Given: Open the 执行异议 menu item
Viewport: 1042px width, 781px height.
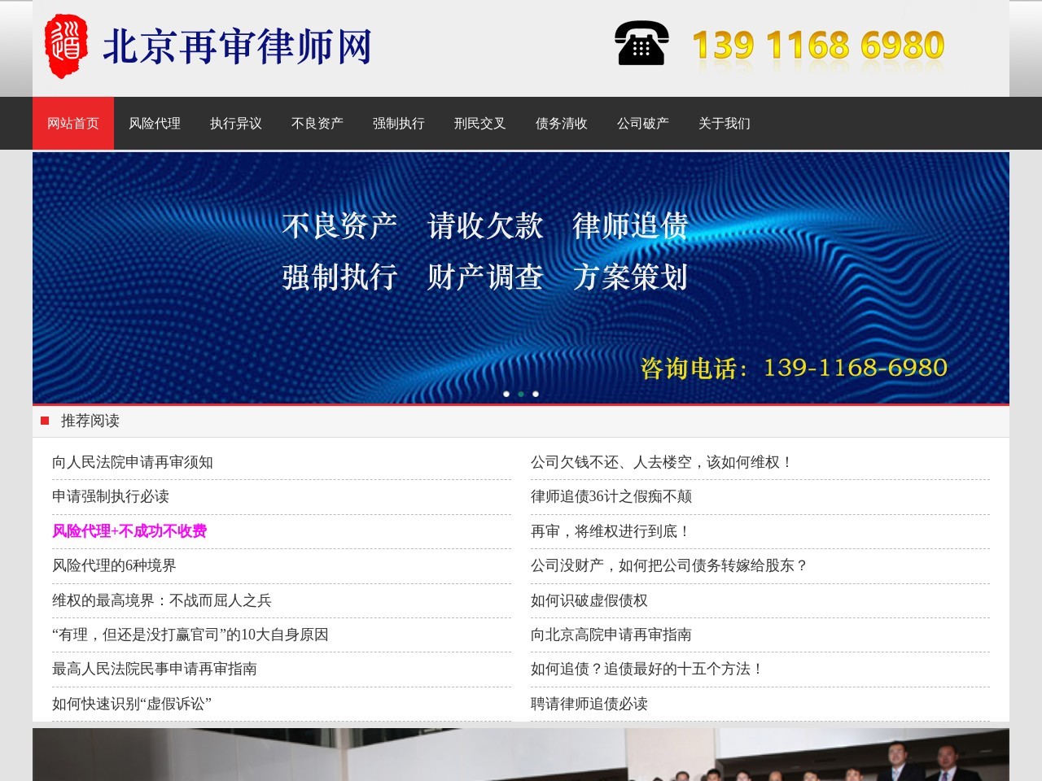Looking at the screenshot, I should (236, 124).
